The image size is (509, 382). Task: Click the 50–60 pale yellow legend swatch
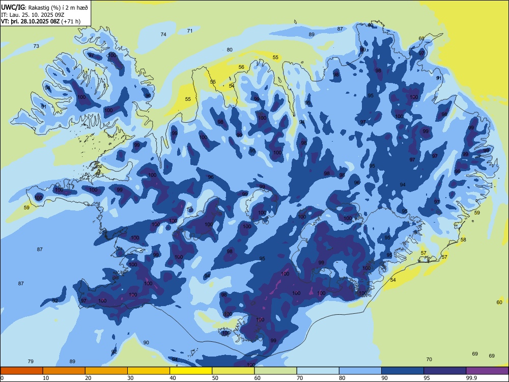[233, 371]
